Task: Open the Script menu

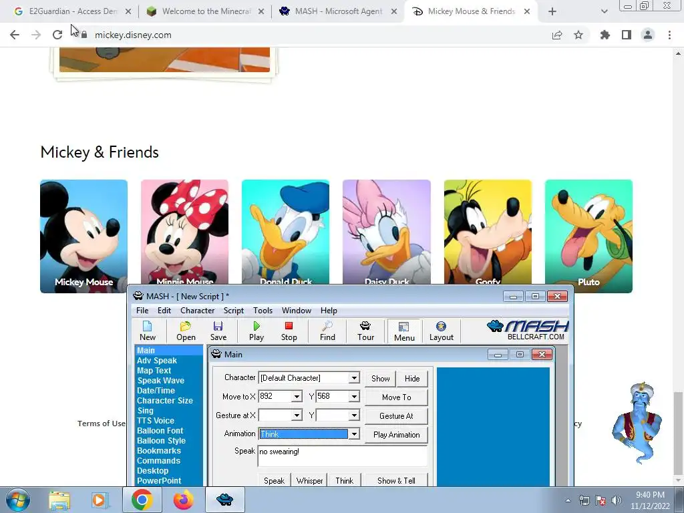Action: tap(233, 310)
